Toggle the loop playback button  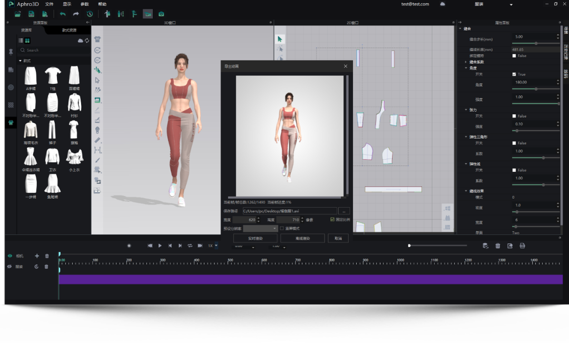coord(190,246)
